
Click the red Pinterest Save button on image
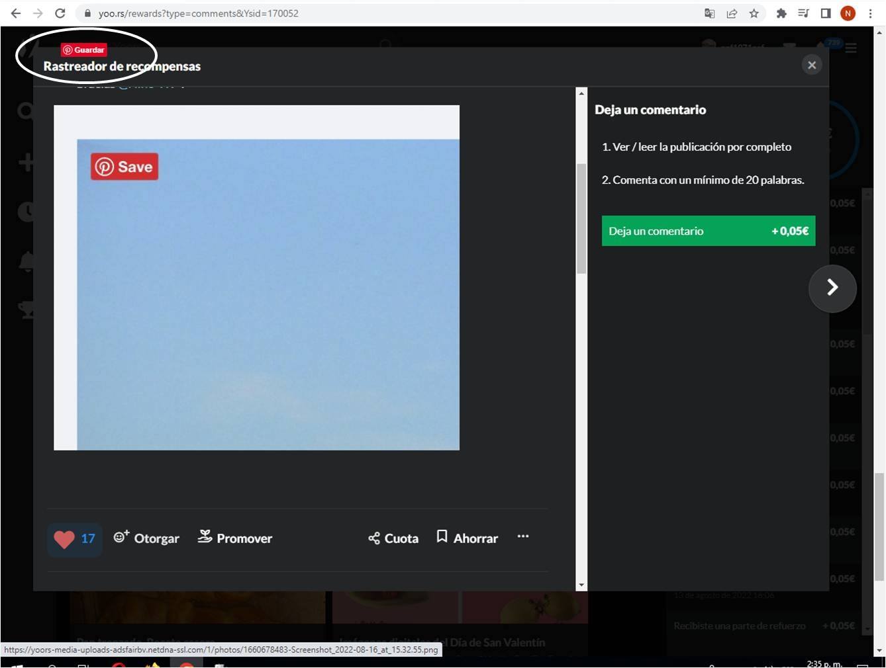click(124, 167)
